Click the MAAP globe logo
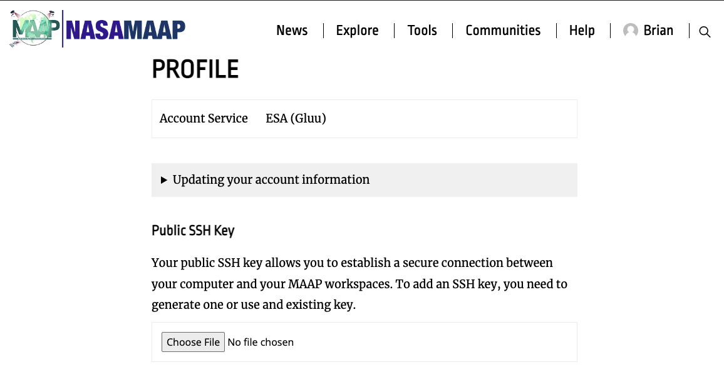This screenshot has width=724, height=382. pyautogui.click(x=33, y=28)
